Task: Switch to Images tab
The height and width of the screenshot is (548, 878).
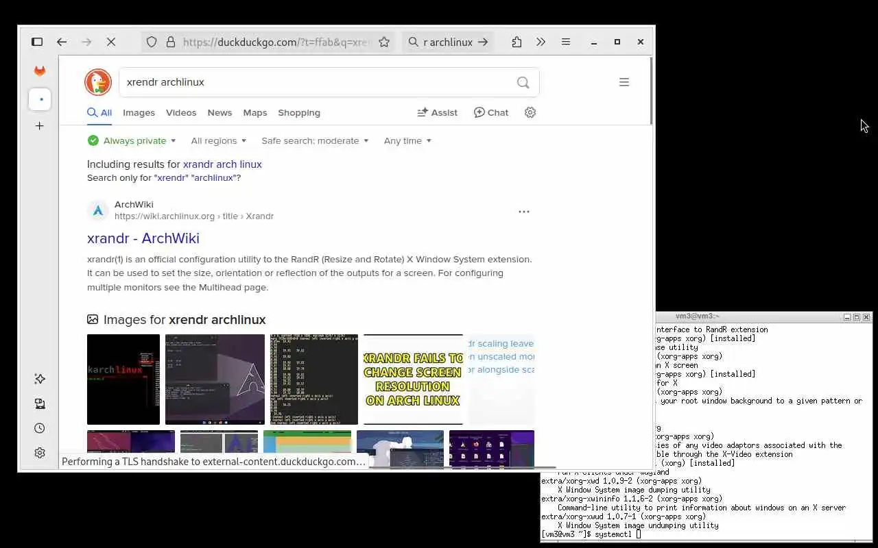Action: click(139, 112)
